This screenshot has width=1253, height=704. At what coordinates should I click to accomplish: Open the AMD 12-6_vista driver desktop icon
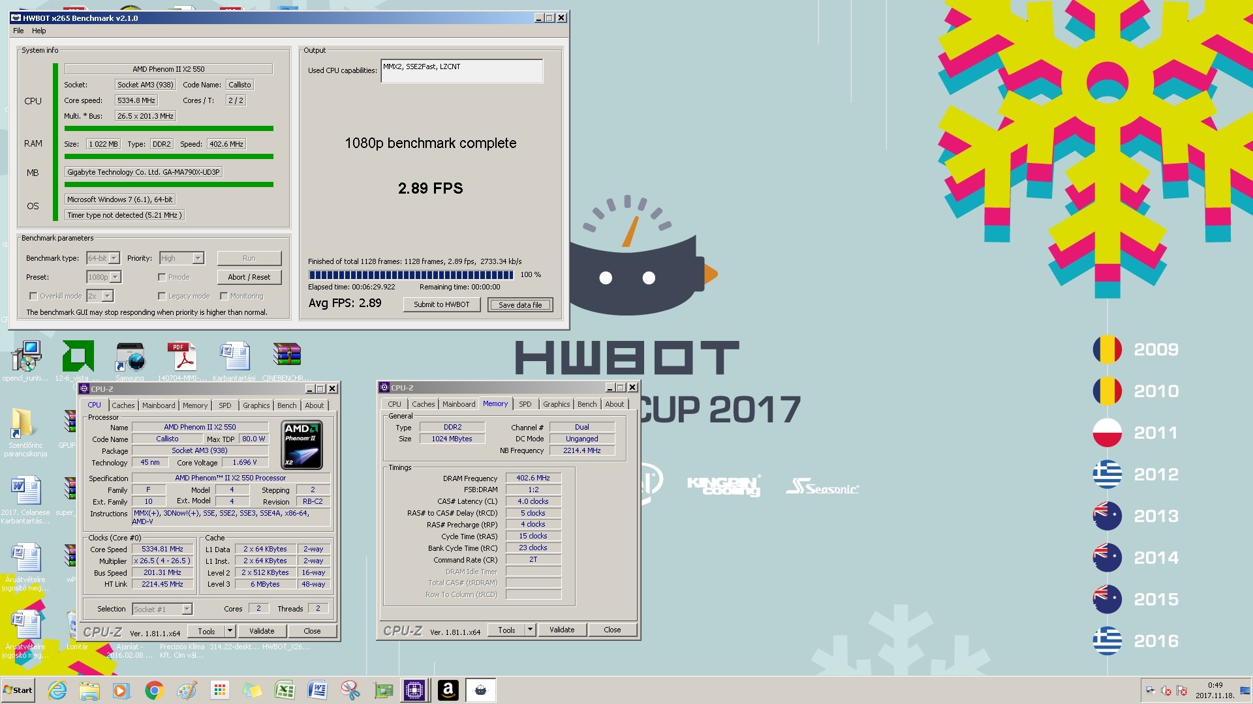coord(78,356)
